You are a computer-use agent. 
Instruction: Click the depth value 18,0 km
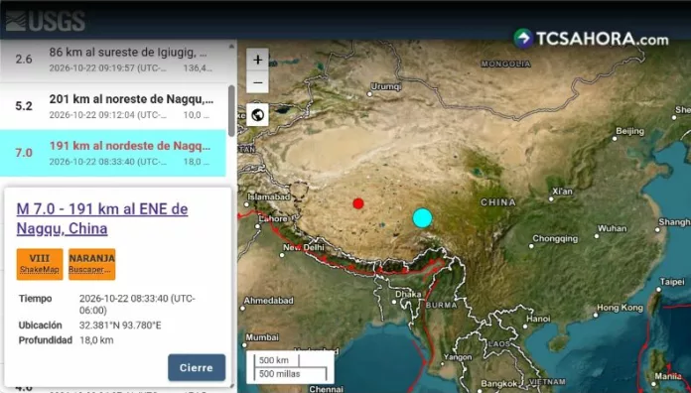click(96, 340)
